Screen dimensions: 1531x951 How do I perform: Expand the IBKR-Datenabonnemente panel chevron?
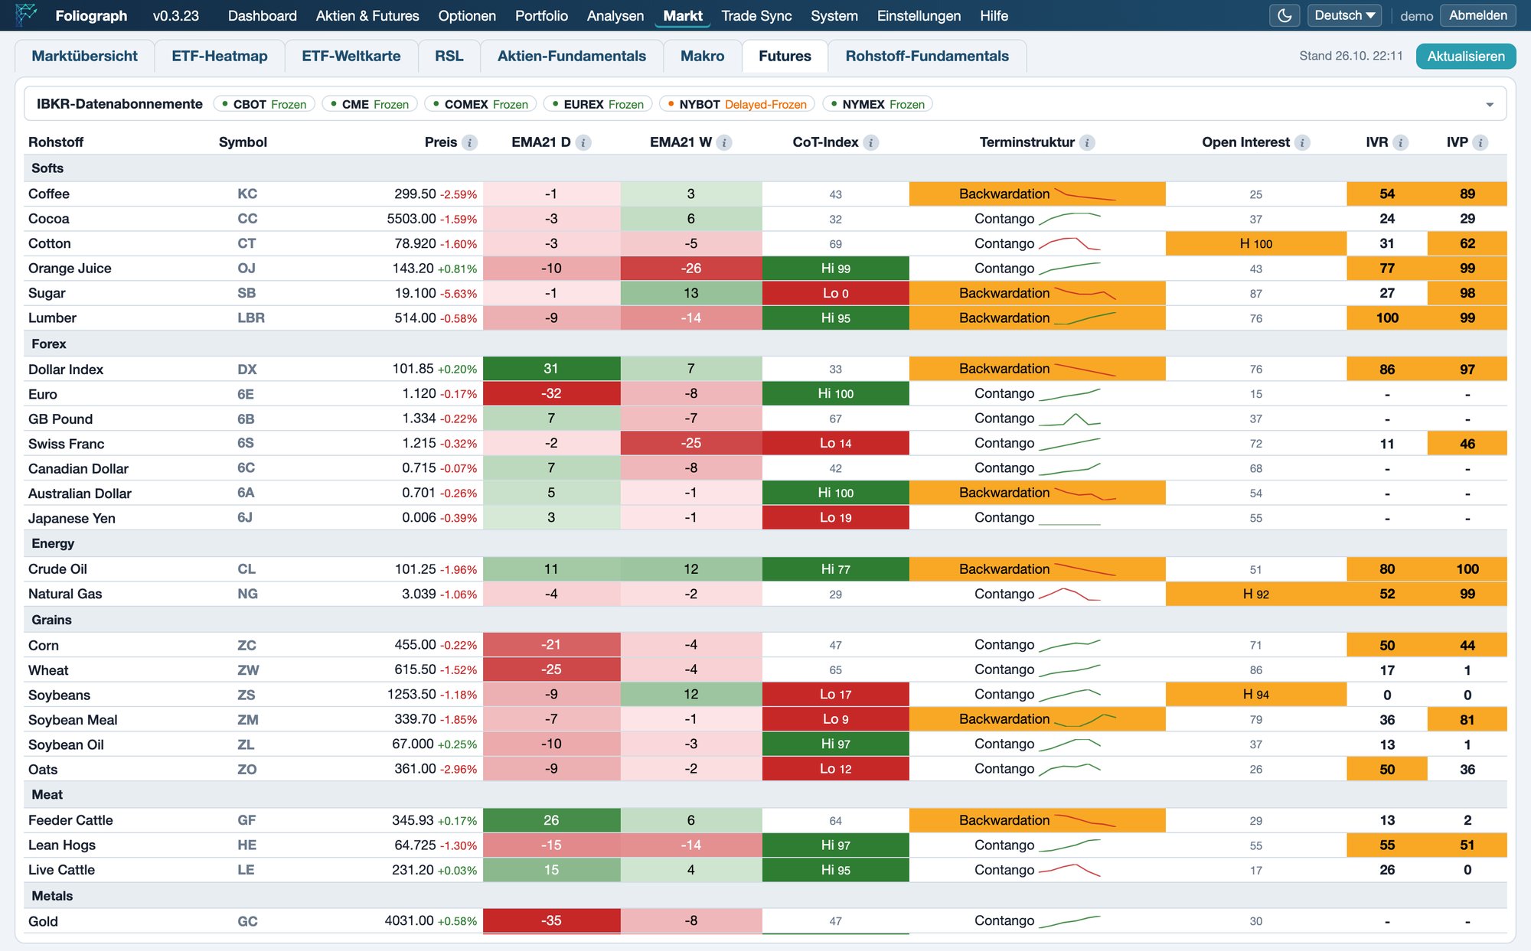tap(1490, 105)
